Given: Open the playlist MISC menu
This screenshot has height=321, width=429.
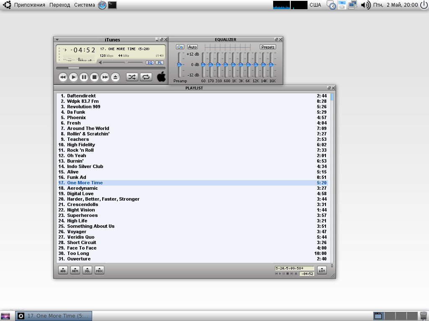Looking at the screenshot, I should click(99, 270).
